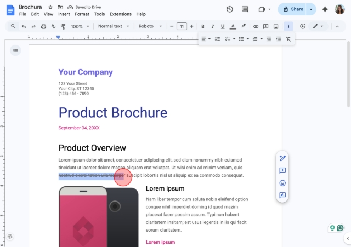Screen dimensions: 351x247
Task: Clear formatting
Action: tap(288, 39)
